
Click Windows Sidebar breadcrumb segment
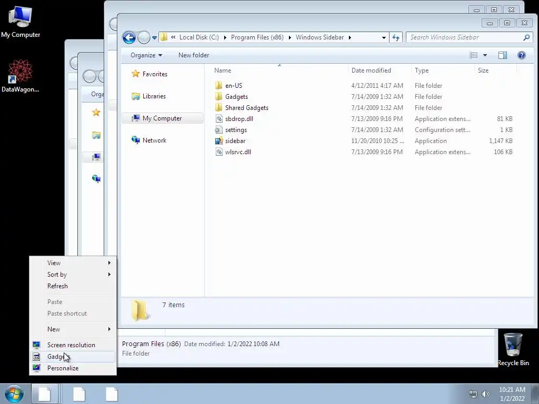click(320, 37)
